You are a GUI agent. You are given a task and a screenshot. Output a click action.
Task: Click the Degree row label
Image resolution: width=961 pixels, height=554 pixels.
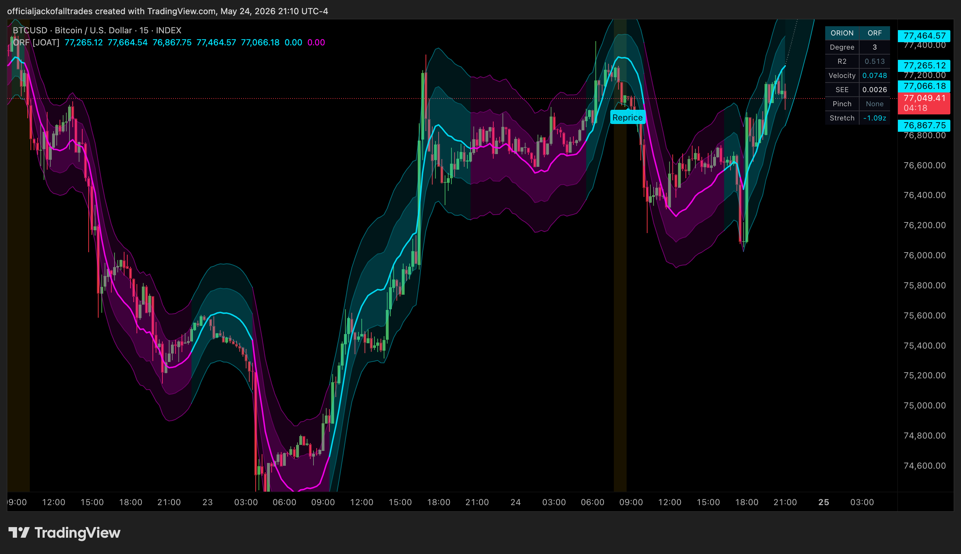tap(842, 47)
